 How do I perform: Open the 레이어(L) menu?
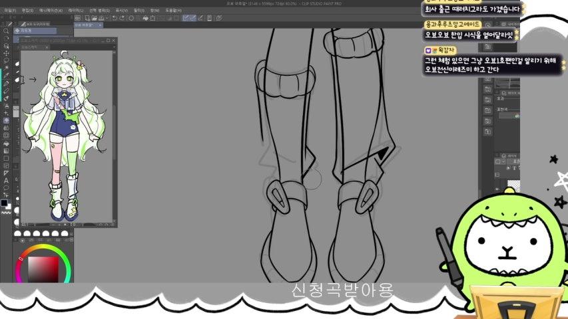click(x=75, y=11)
